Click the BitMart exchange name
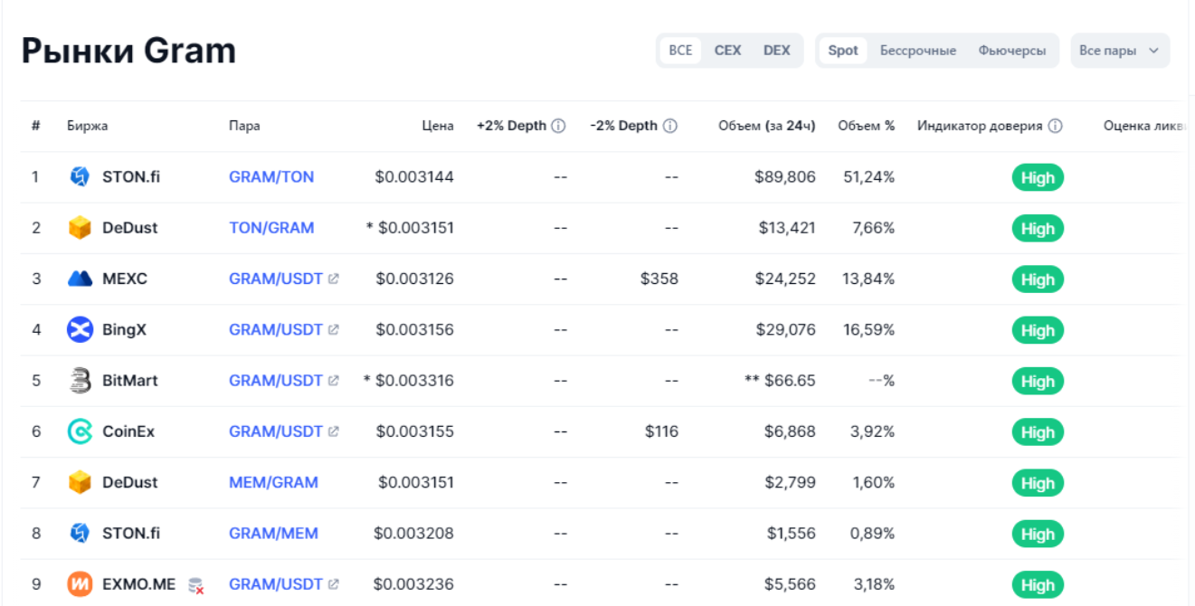The image size is (1195, 606). point(130,381)
